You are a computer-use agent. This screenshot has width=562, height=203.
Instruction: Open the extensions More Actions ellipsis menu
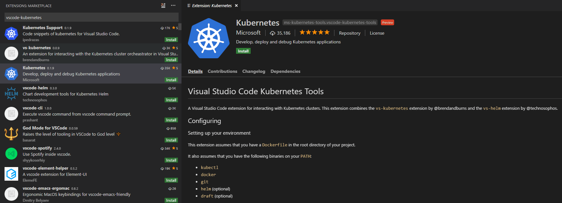click(173, 6)
